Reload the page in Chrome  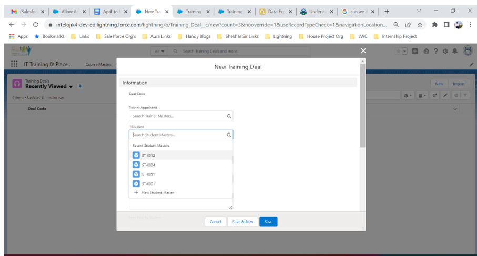(x=36, y=24)
